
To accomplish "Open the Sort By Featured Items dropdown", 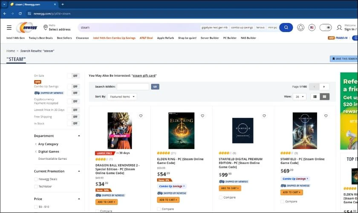I will (122, 97).
